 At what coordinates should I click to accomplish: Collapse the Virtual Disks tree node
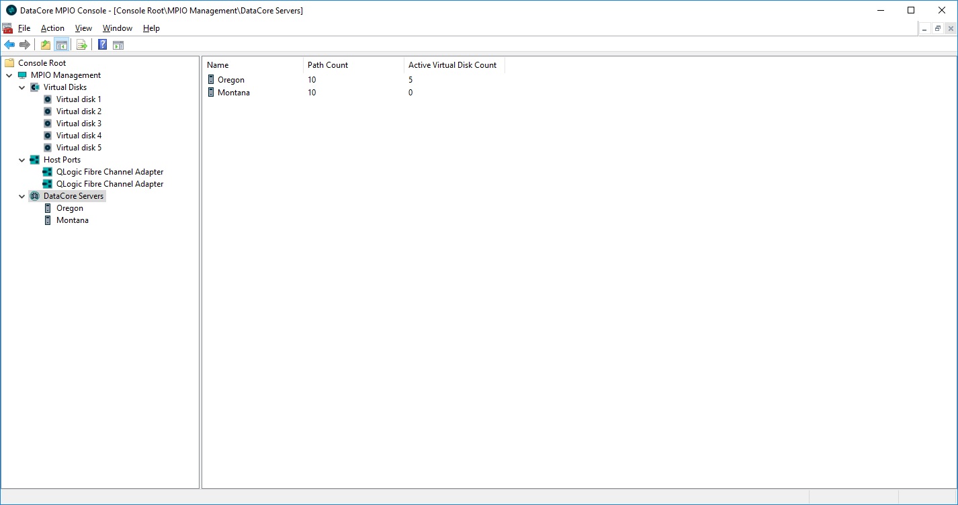22,87
